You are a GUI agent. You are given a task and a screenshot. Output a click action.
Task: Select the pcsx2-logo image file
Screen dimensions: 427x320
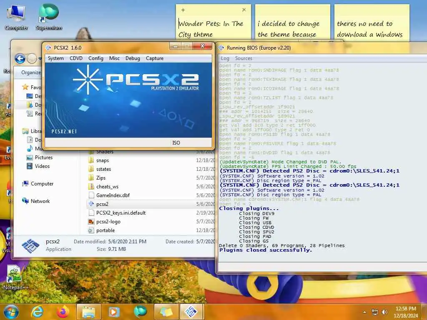point(108,222)
